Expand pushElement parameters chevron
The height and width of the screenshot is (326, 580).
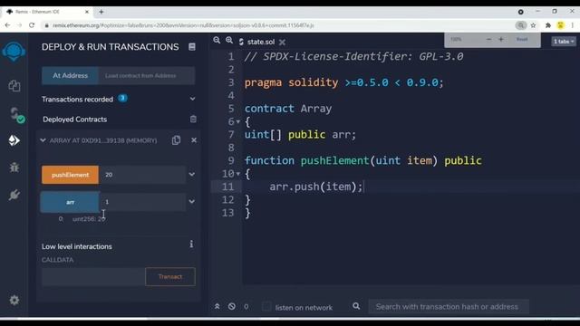click(191, 175)
